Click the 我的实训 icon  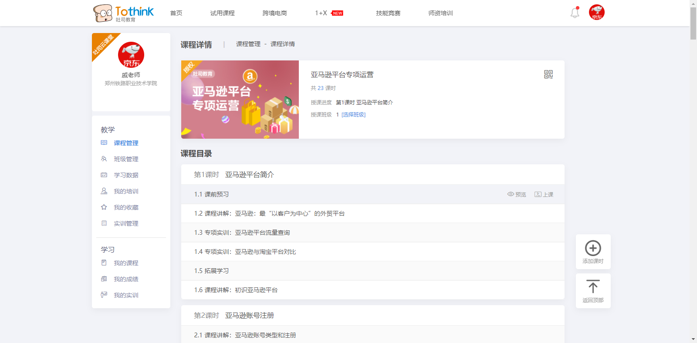(104, 295)
